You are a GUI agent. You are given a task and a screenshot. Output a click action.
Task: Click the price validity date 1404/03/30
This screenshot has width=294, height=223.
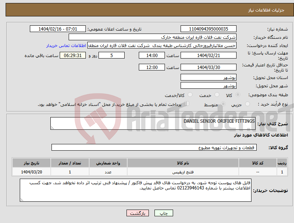pyautogui.click(x=208, y=67)
